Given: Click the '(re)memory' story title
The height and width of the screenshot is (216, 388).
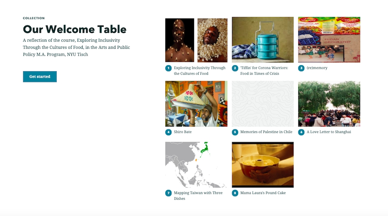Looking at the screenshot, I should click(317, 68).
